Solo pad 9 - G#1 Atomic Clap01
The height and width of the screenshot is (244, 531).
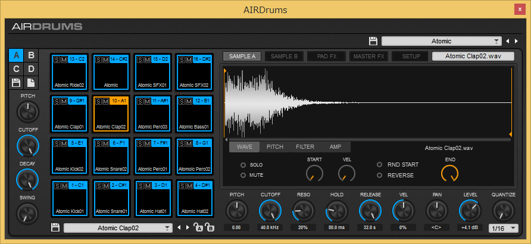57,101
